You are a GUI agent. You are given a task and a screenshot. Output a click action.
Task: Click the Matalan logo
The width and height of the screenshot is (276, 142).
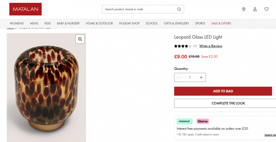[x=26, y=9]
